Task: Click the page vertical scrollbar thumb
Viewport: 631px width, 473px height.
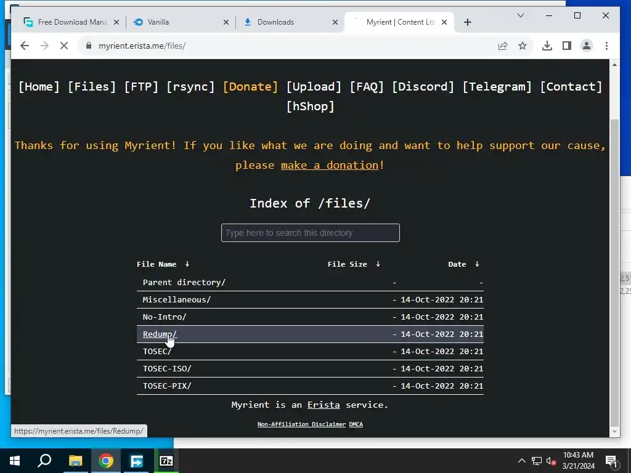Action: coord(614,272)
